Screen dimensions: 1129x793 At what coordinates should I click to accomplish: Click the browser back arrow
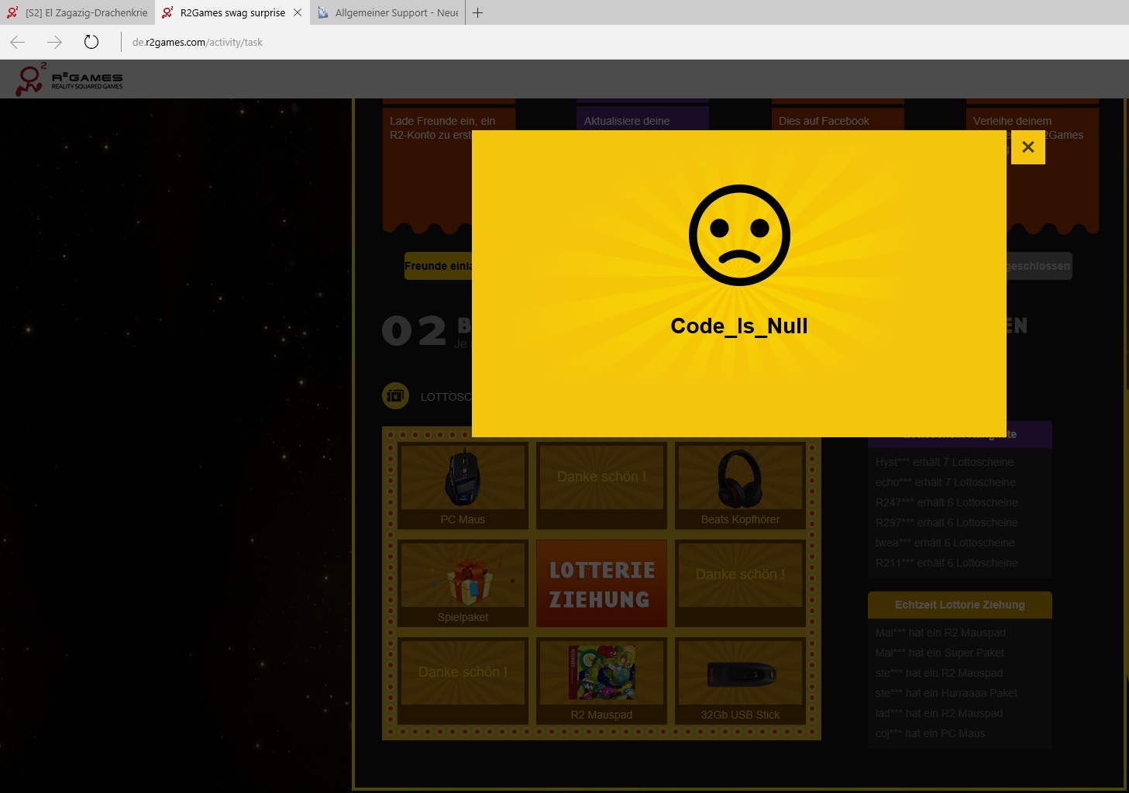18,43
